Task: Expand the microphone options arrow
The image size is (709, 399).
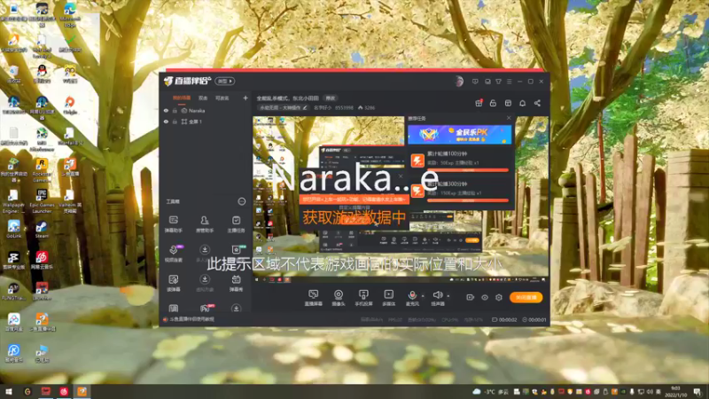Action: click(x=423, y=296)
